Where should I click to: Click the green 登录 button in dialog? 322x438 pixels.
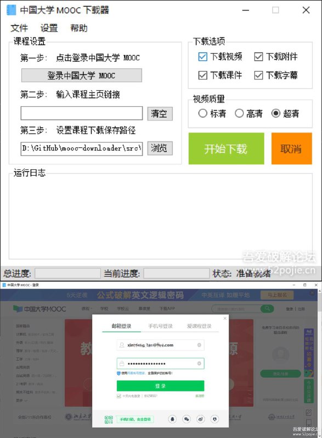point(160,386)
